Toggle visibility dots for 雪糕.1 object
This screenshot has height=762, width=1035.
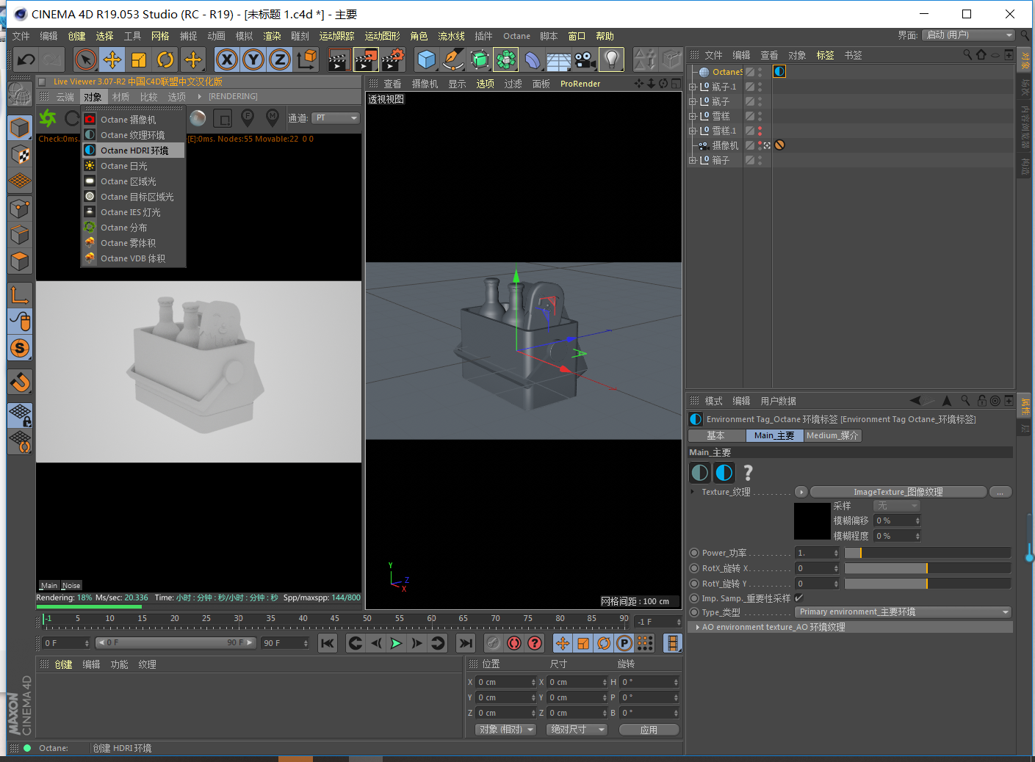[760, 131]
